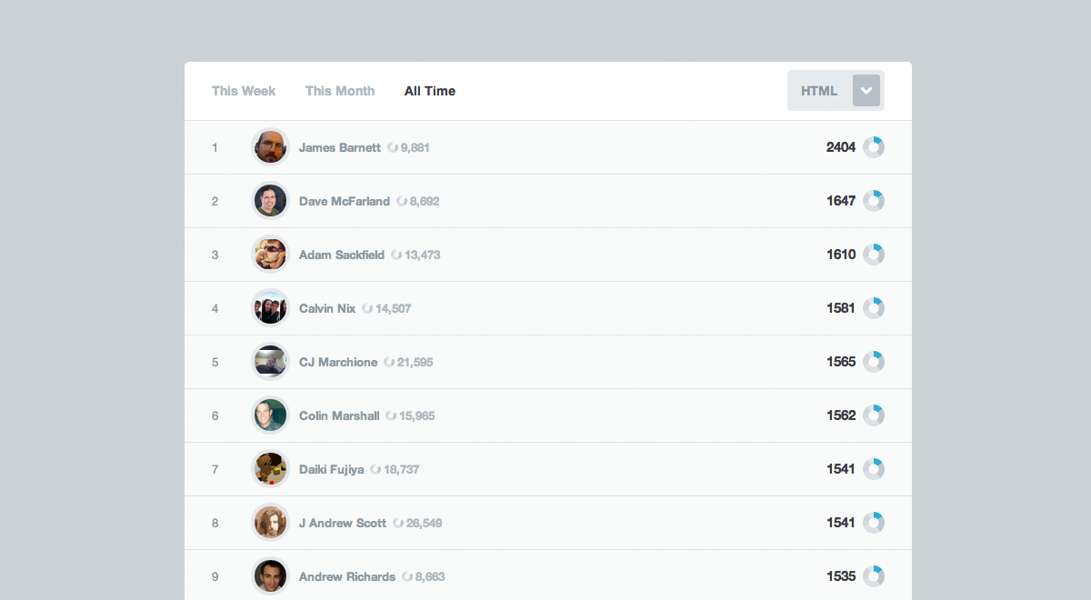Click the points donut chart next to 2404
1091x600 pixels.
[x=874, y=147]
